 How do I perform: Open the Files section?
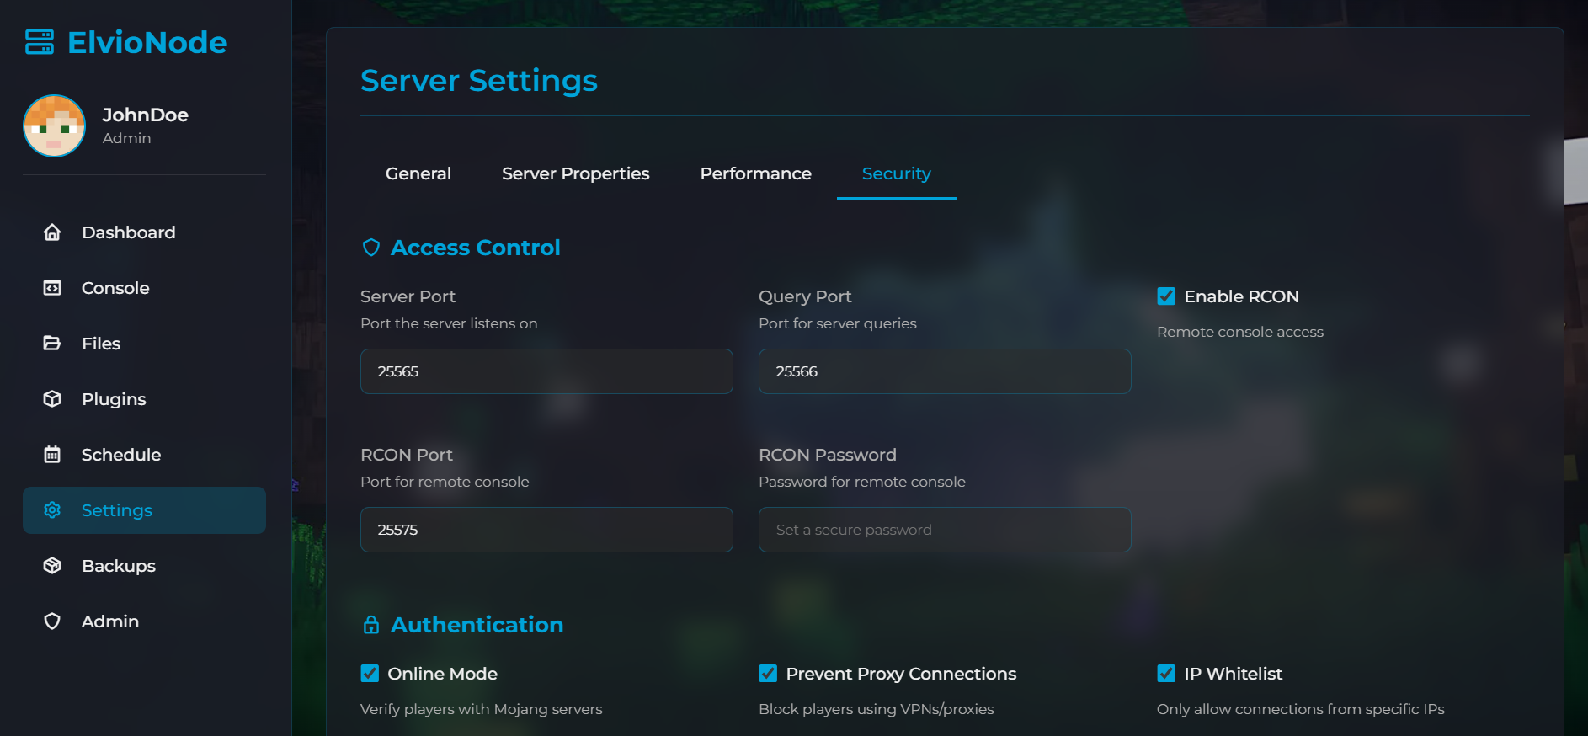pyautogui.click(x=144, y=344)
